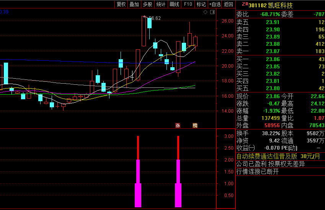This screenshot has width=325, height=210.
Task: Select the 卖四 price 23.90
Action: click(273, 29)
